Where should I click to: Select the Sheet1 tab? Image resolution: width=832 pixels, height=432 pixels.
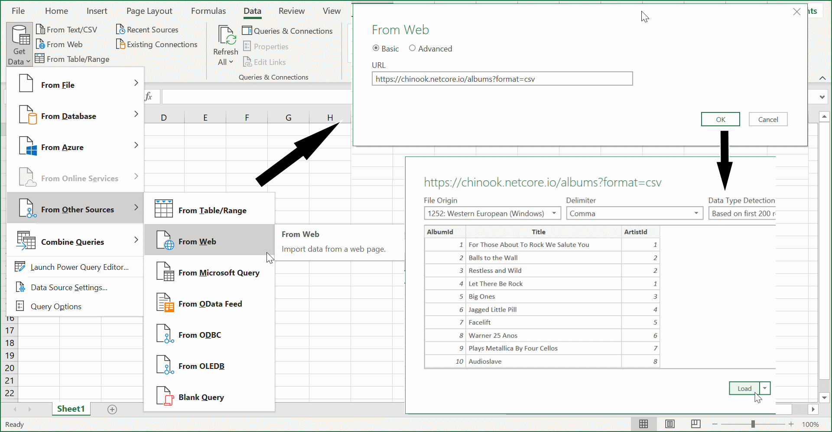coord(71,409)
